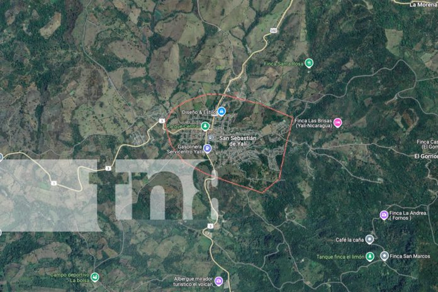Click the route 3 shield near Parque Central
438x292 pixels.
[162, 121]
